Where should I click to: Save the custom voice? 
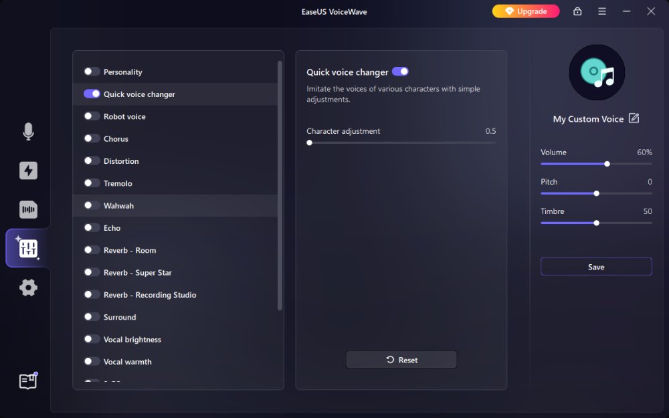pos(596,267)
